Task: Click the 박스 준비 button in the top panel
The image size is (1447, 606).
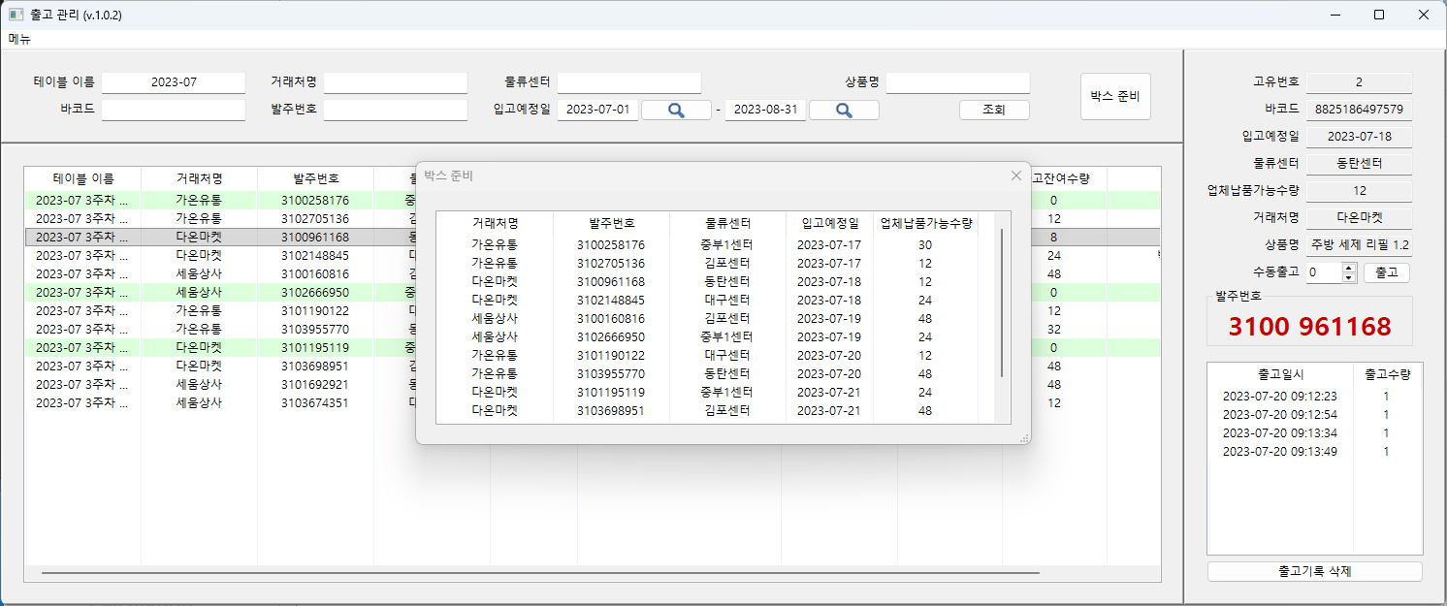Action: 1115,96
